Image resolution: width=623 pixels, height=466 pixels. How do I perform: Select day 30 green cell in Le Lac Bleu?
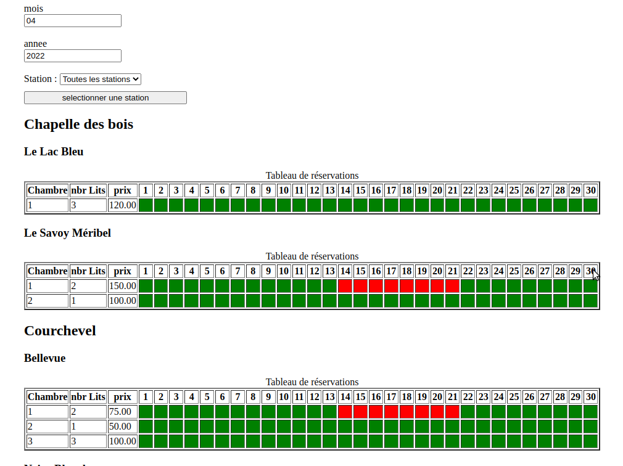590,205
